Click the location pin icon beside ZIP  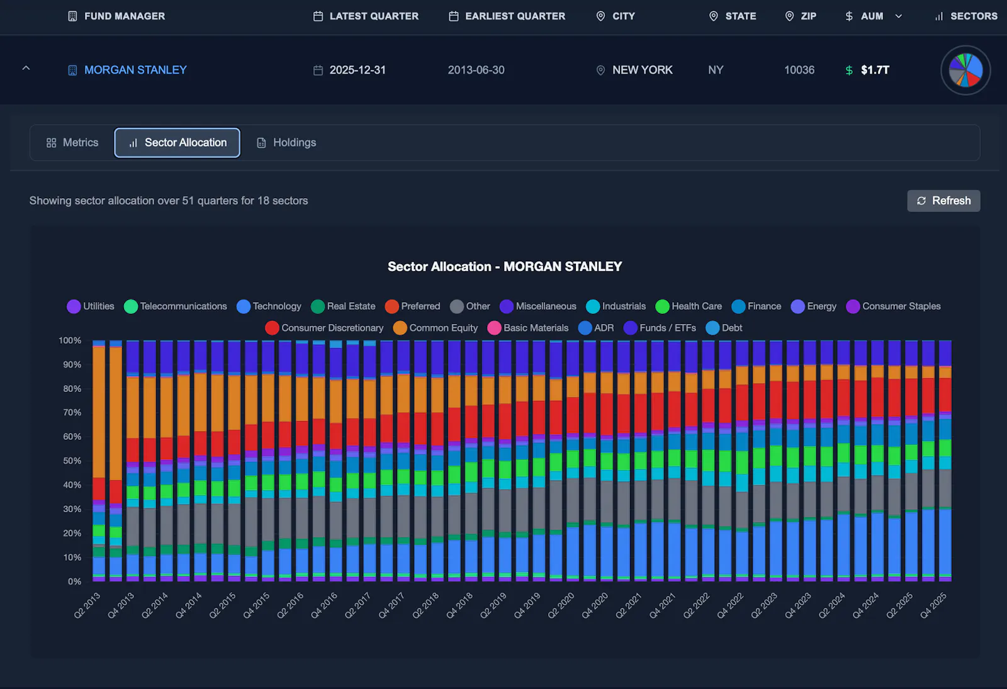pyautogui.click(x=789, y=16)
